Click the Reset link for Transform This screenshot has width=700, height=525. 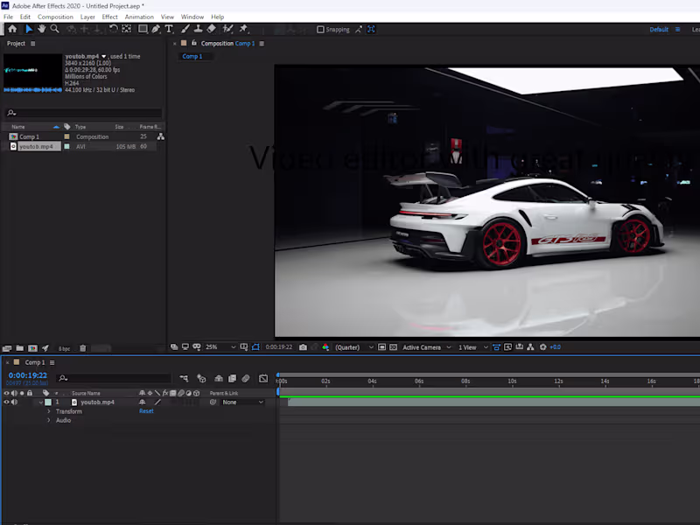pos(146,411)
